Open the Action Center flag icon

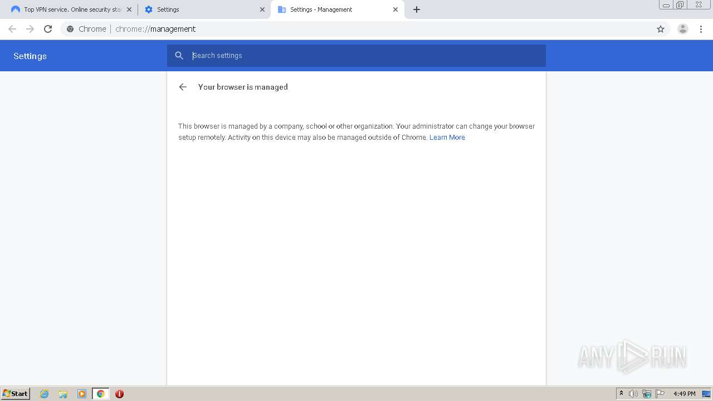click(x=660, y=394)
